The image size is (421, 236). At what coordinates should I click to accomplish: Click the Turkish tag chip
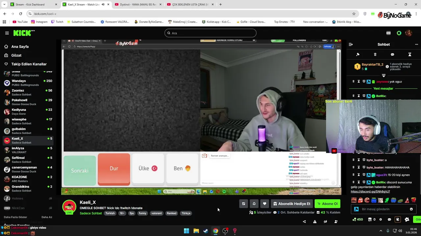click(110, 213)
